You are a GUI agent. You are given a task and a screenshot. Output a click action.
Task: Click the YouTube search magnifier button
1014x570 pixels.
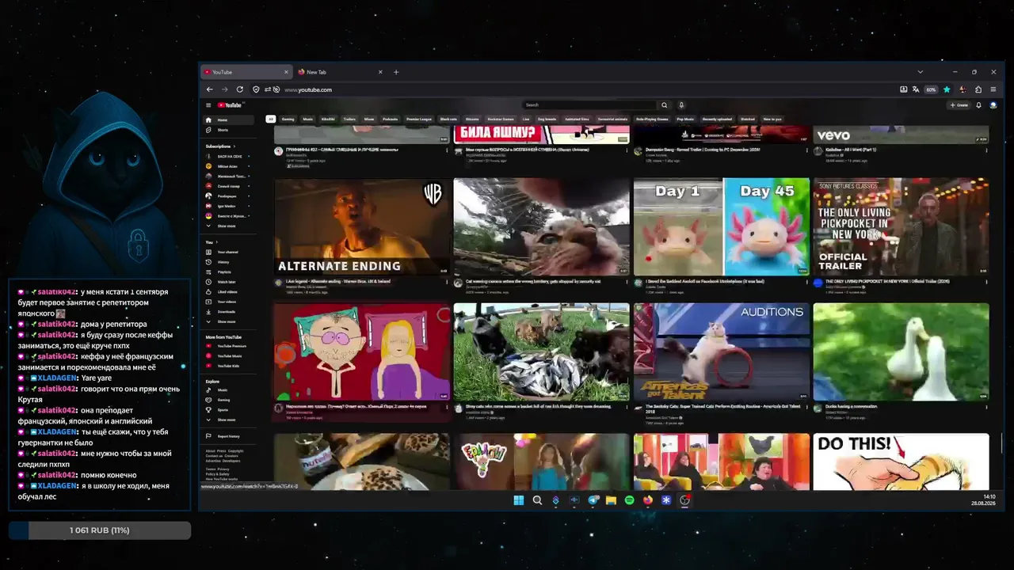664,105
